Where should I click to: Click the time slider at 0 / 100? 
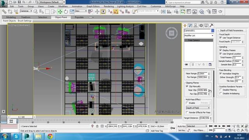(21, 117)
